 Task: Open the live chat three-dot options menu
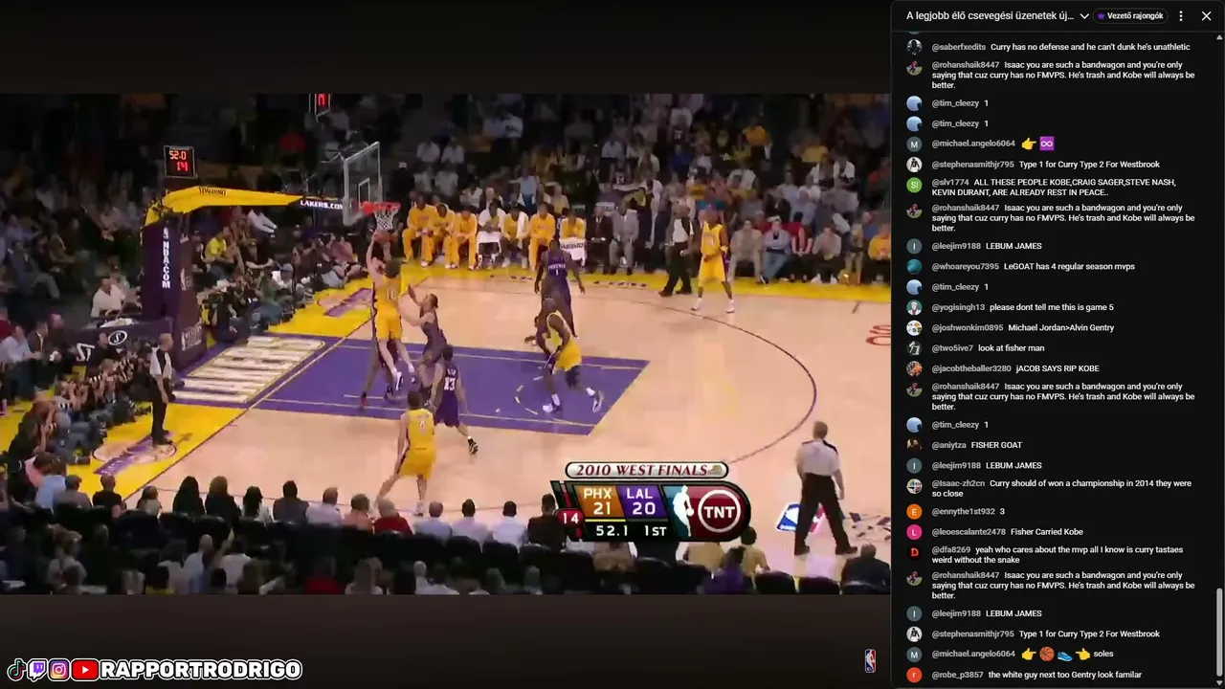1181,16
